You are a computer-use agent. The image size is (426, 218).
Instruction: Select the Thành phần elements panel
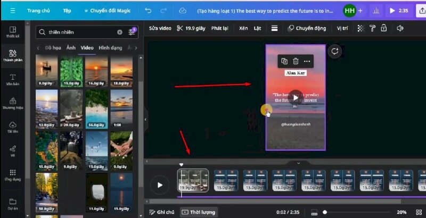click(x=12, y=56)
